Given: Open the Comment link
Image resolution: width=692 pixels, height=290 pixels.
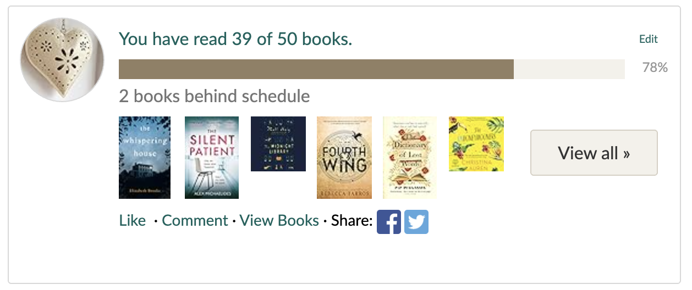Looking at the screenshot, I should 195,221.
